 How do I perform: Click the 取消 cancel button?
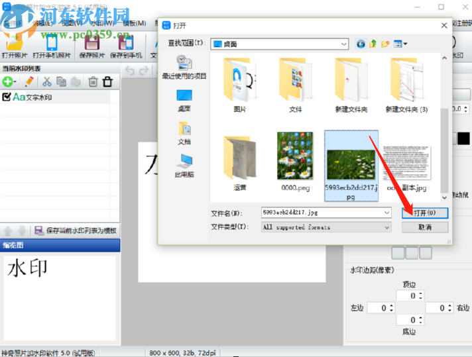coord(425,227)
